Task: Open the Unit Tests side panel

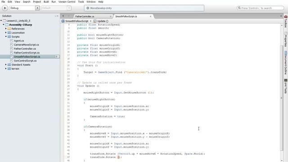Action: point(286,86)
